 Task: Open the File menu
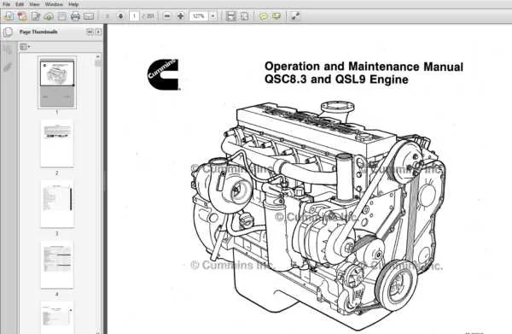click(x=6, y=4)
